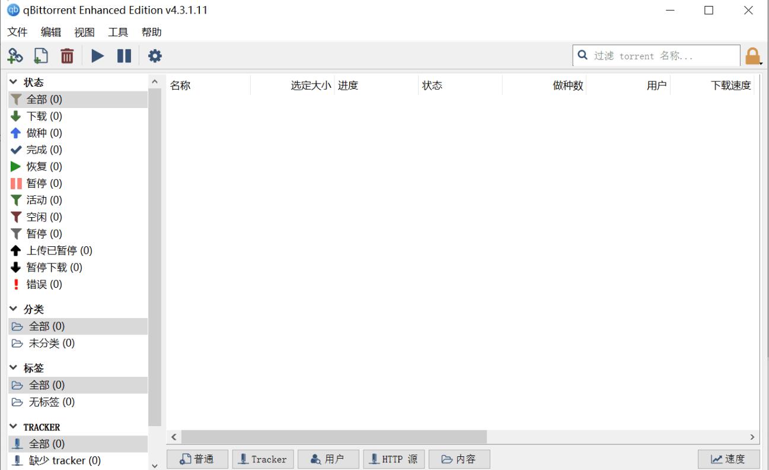
Task: Filter by 下载 (0) status
Action: coord(78,116)
